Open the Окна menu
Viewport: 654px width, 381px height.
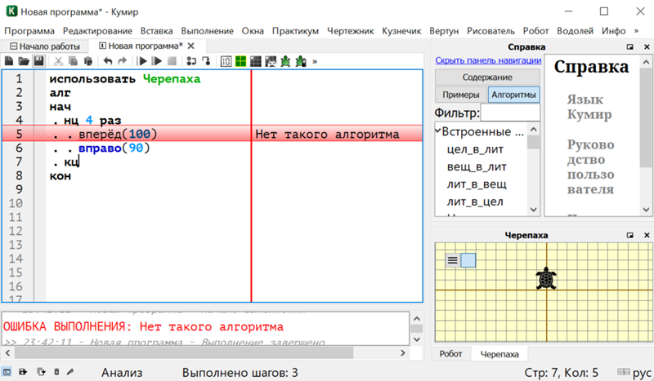[x=253, y=31]
